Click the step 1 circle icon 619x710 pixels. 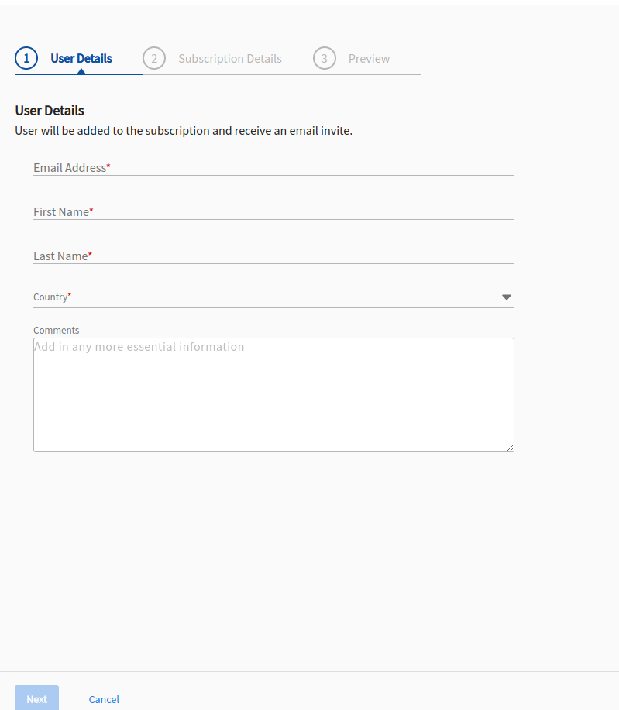26,59
